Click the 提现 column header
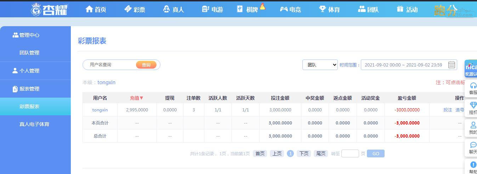Image resolution: width=477 pixels, height=174 pixels. 170,98
